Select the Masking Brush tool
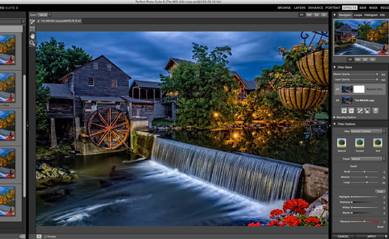This screenshot has height=239, width=389. 32,22
